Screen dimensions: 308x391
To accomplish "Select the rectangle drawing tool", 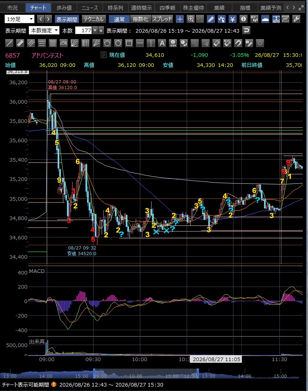I will click(x=129, y=43).
